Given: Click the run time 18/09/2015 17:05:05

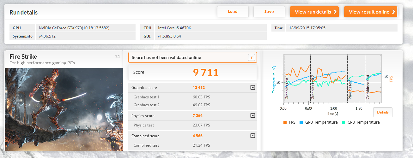Looking at the screenshot, I should coord(307,28).
